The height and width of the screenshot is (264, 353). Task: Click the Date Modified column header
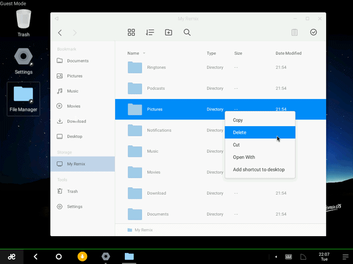tap(288, 53)
